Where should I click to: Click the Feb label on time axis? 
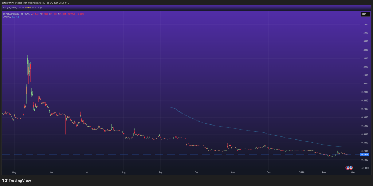point(323,172)
